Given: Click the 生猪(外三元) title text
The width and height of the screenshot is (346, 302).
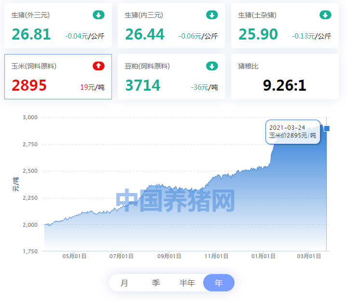Looking at the screenshot, I should (30, 15).
